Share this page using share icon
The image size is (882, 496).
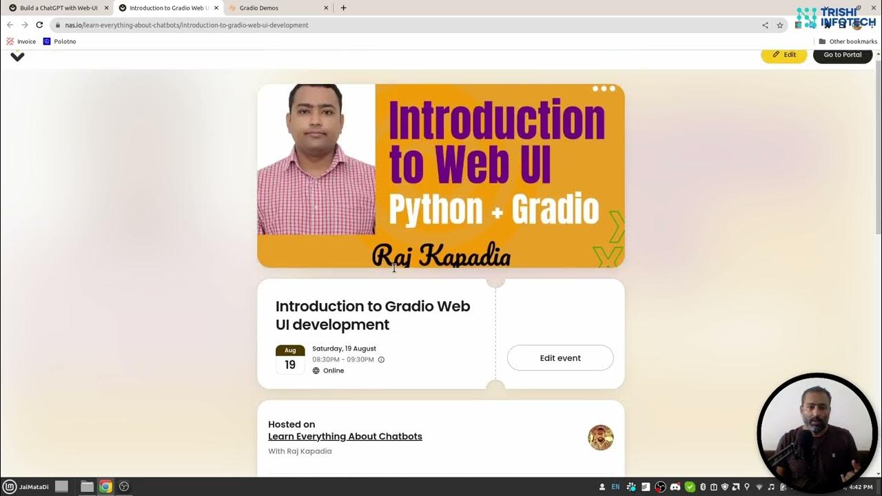765,25
